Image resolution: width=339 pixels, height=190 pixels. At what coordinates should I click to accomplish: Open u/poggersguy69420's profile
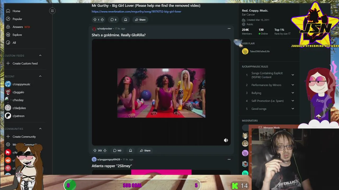109,159
